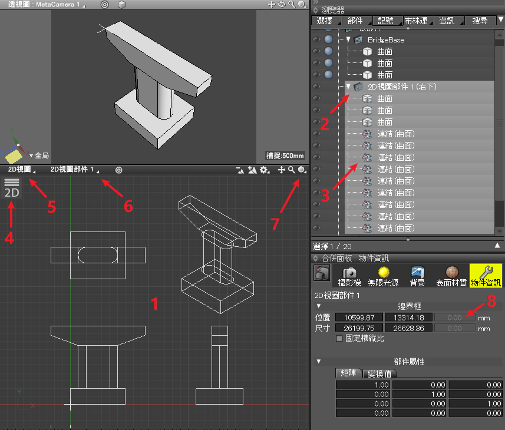Open the 無限光源 light panel
This screenshot has width=505, height=430.
[385, 276]
